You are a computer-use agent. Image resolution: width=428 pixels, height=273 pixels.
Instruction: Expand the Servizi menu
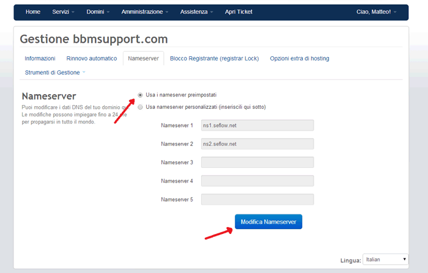coord(63,12)
